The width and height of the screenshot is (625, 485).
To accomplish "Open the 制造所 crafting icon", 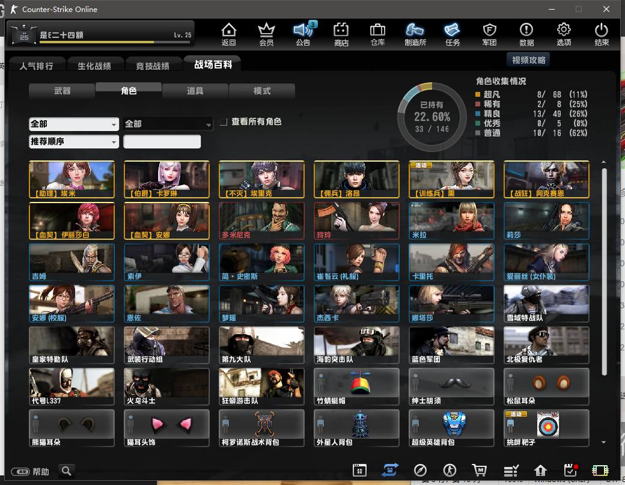I will (x=415, y=34).
